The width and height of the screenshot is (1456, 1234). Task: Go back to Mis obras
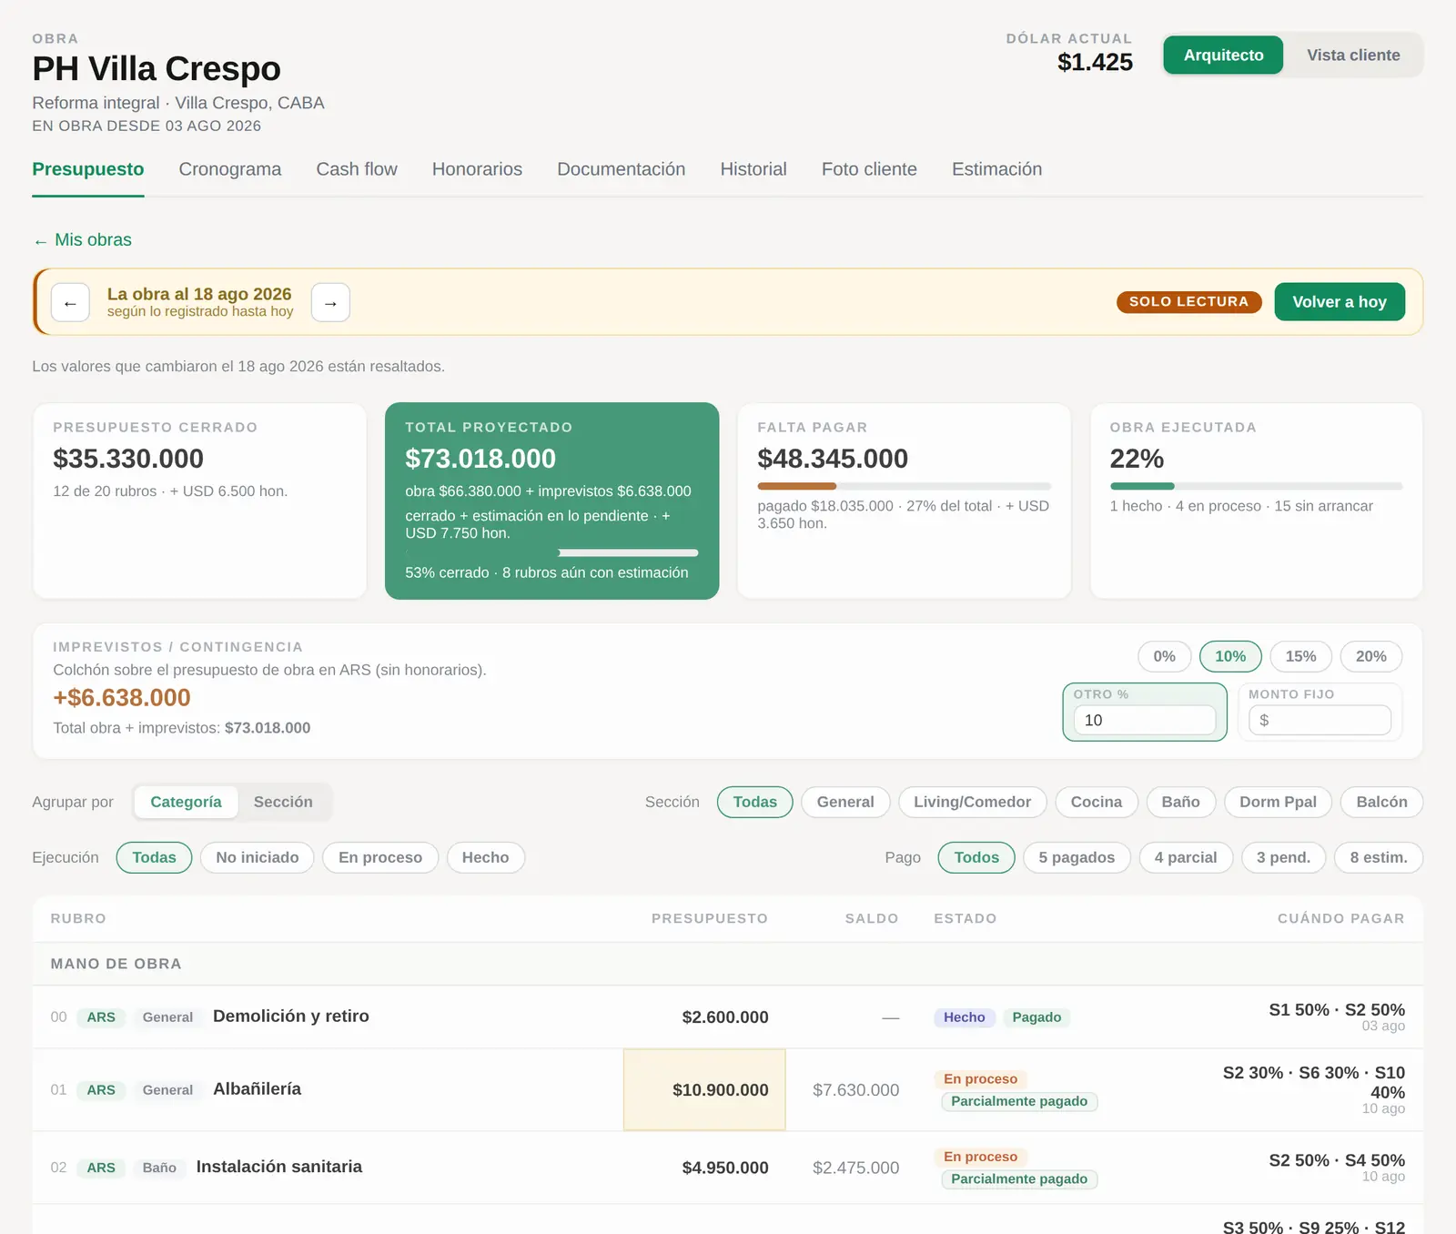(x=83, y=239)
